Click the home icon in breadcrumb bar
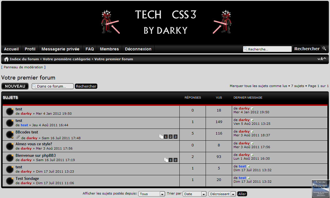This screenshot has height=198, width=330. [x=6, y=59]
